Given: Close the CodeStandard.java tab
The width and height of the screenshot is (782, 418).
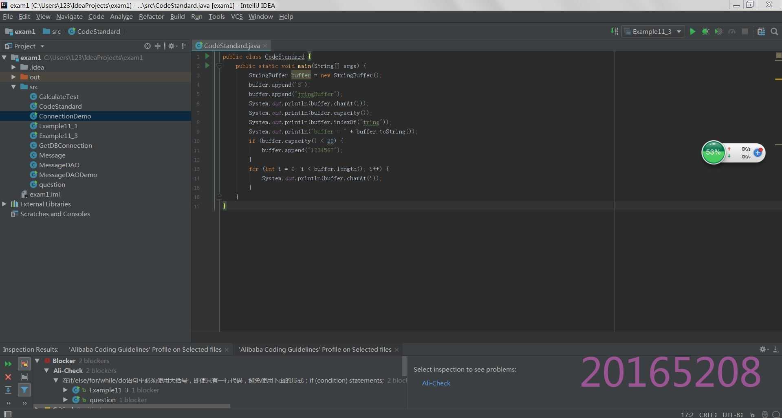Looking at the screenshot, I should pyautogui.click(x=265, y=46).
